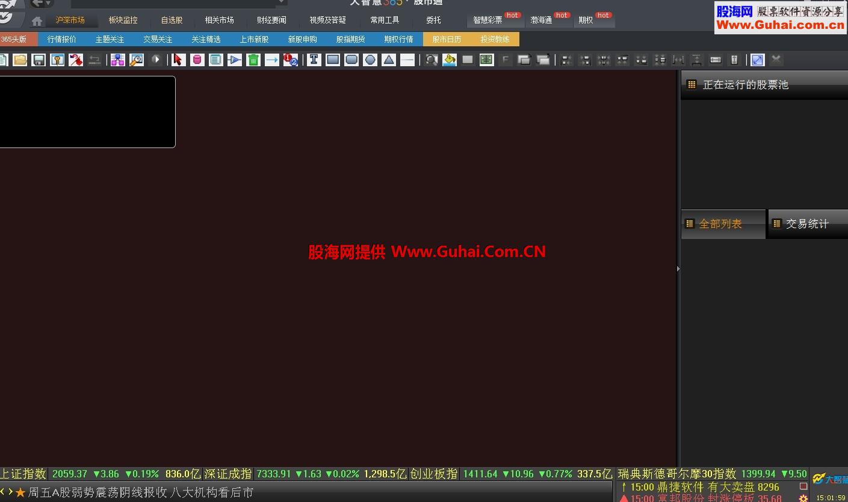Click the round play button icon
848x502 pixels.
(156, 60)
